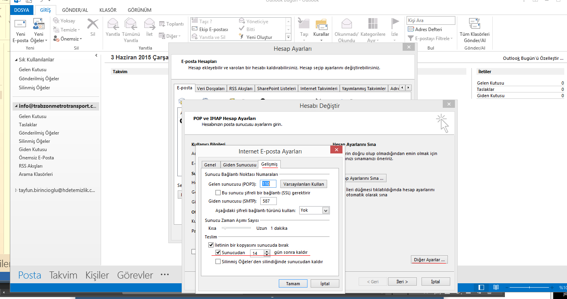Select the Yöneticiye quick step
This screenshot has width=567, height=299.
tap(254, 22)
